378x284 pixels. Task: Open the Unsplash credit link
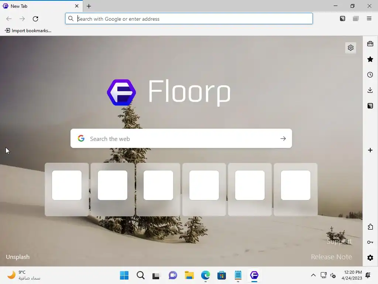coord(18,257)
